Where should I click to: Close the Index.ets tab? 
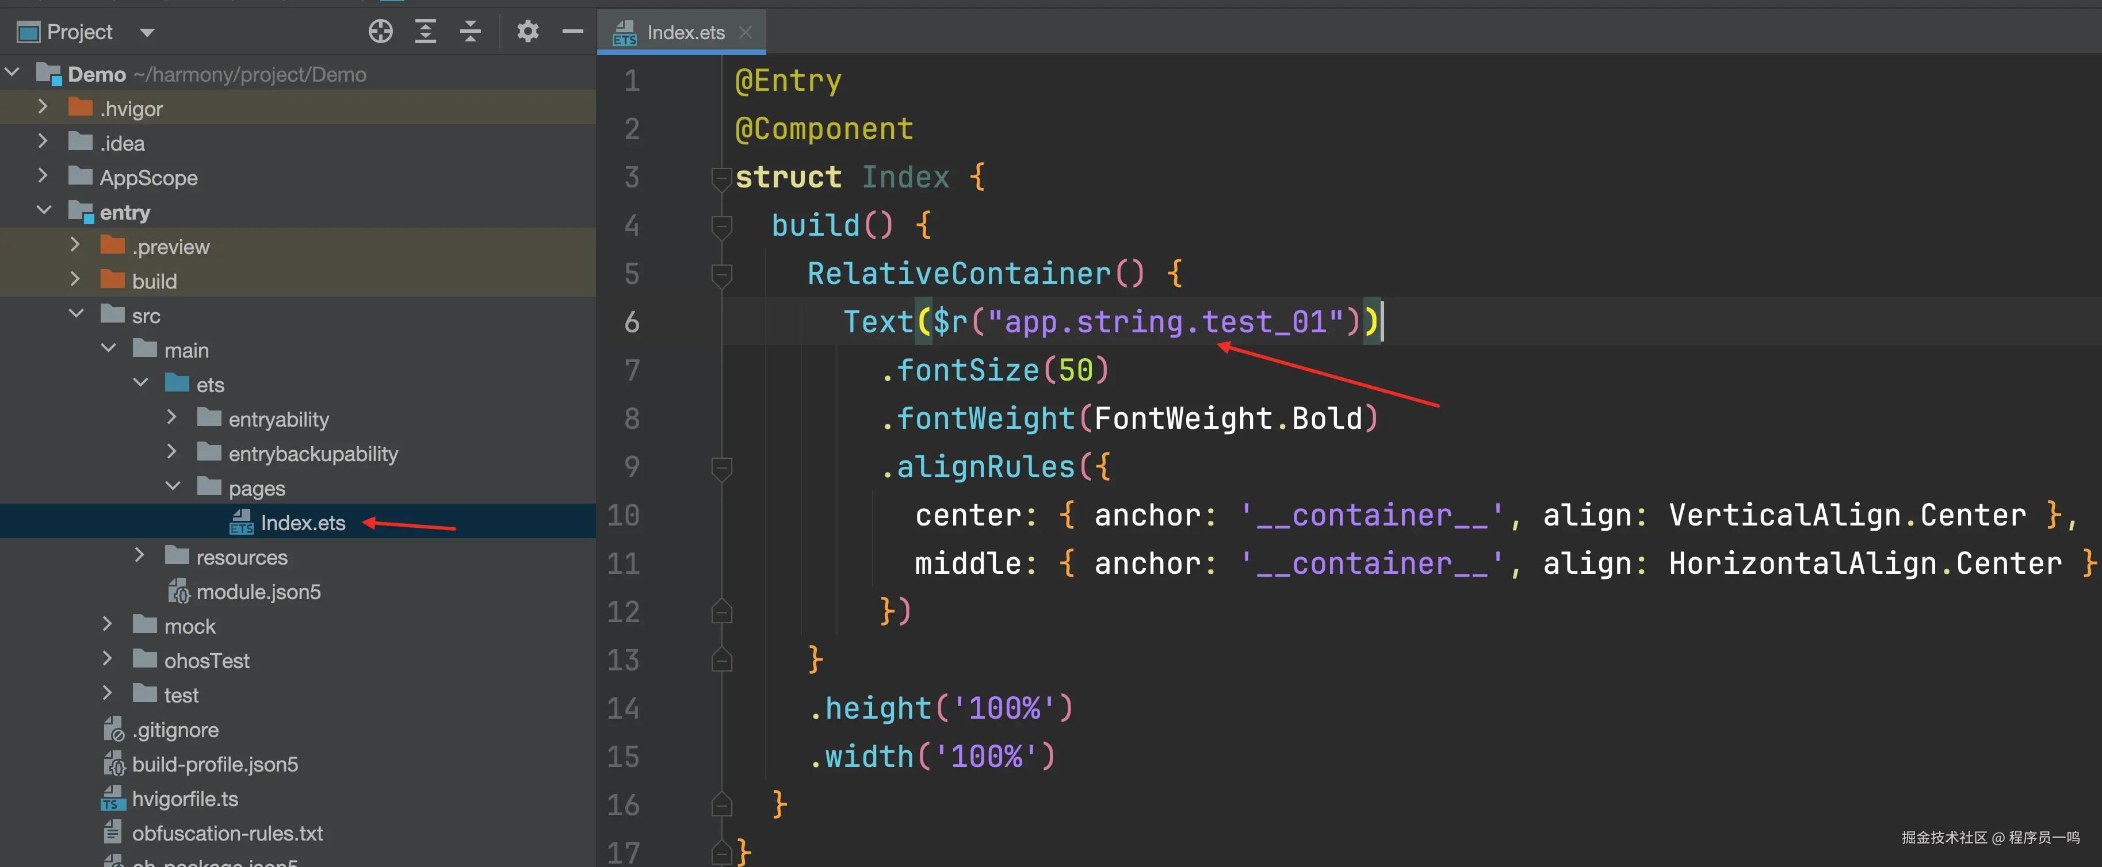tap(745, 33)
